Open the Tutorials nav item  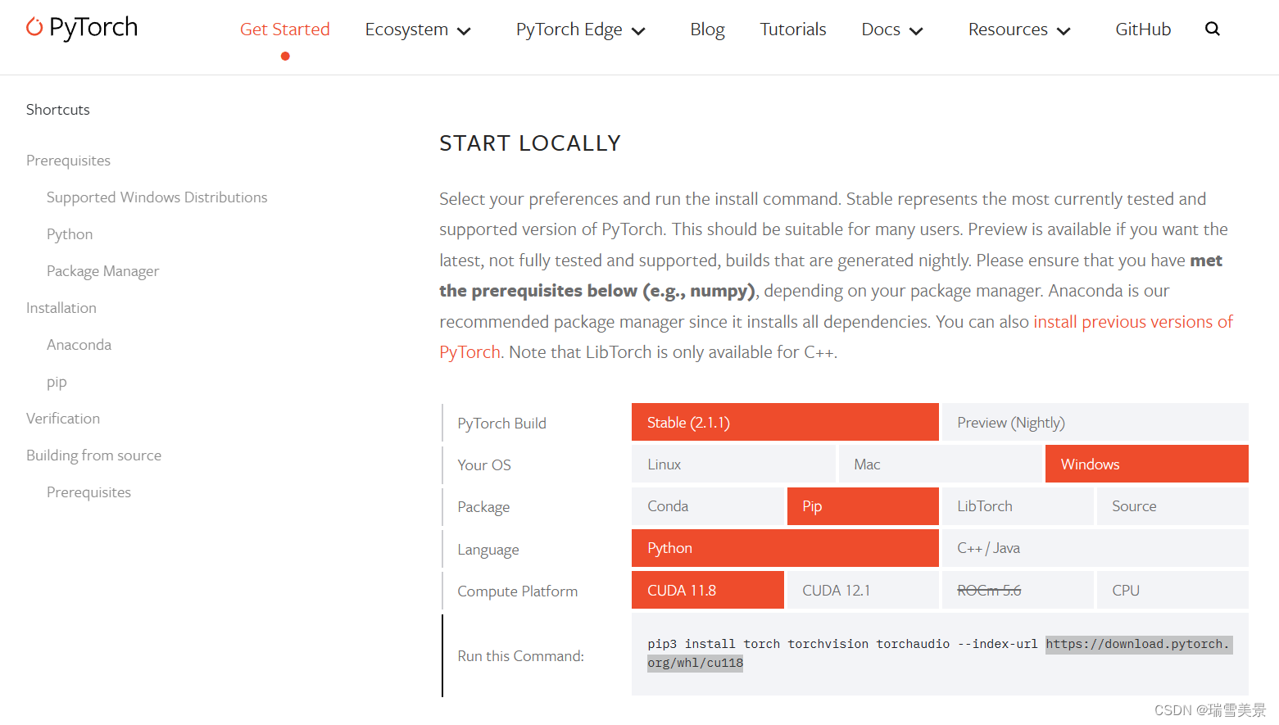click(792, 29)
